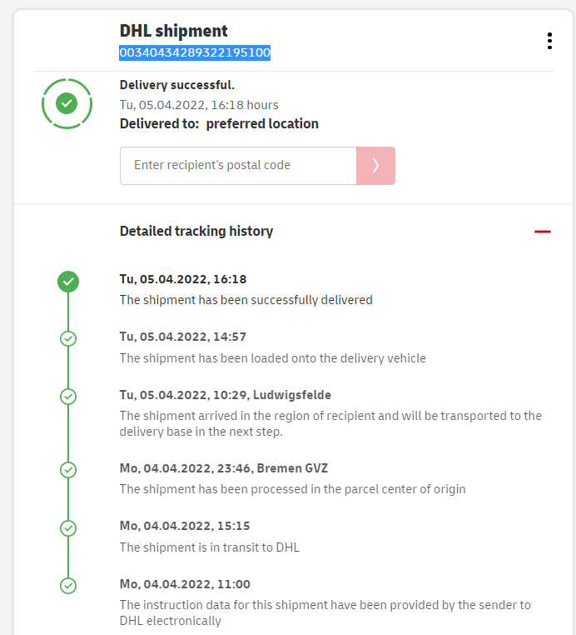Click the 'successfully delivered' history entry
Viewport: 576px width, 635px height.
coord(246,300)
